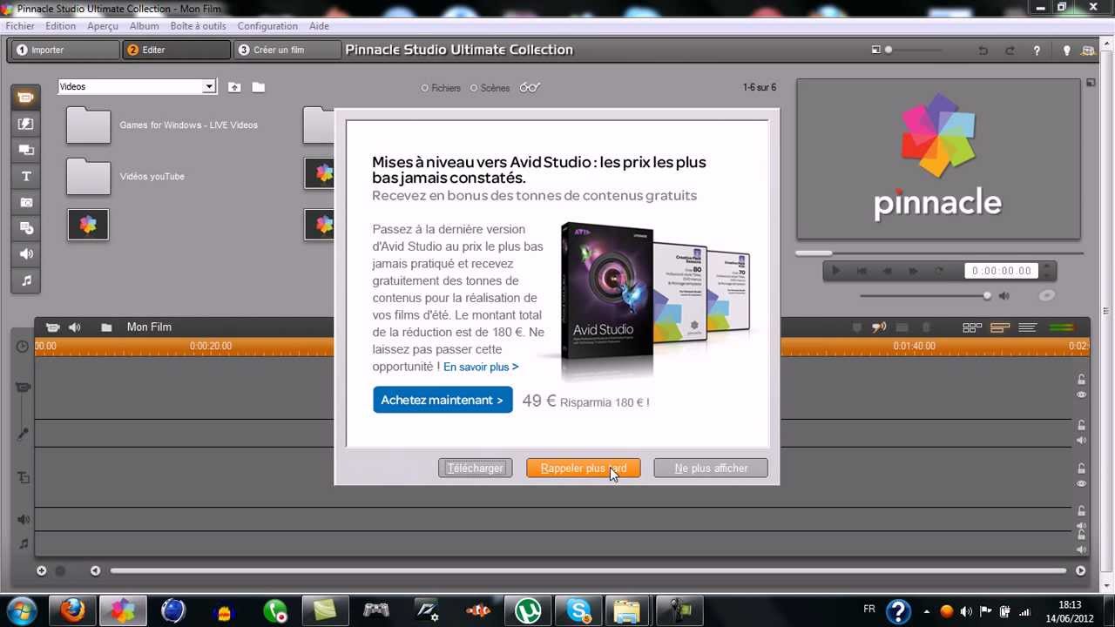The image size is (1115, 627).
Task: Click the DVD disc icon below player
Action: point(1047,295)
